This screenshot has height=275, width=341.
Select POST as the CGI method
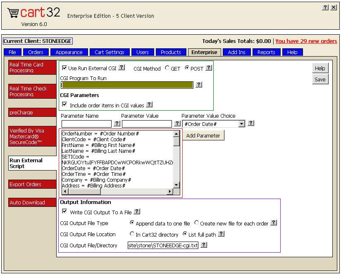tap(187, 68)
